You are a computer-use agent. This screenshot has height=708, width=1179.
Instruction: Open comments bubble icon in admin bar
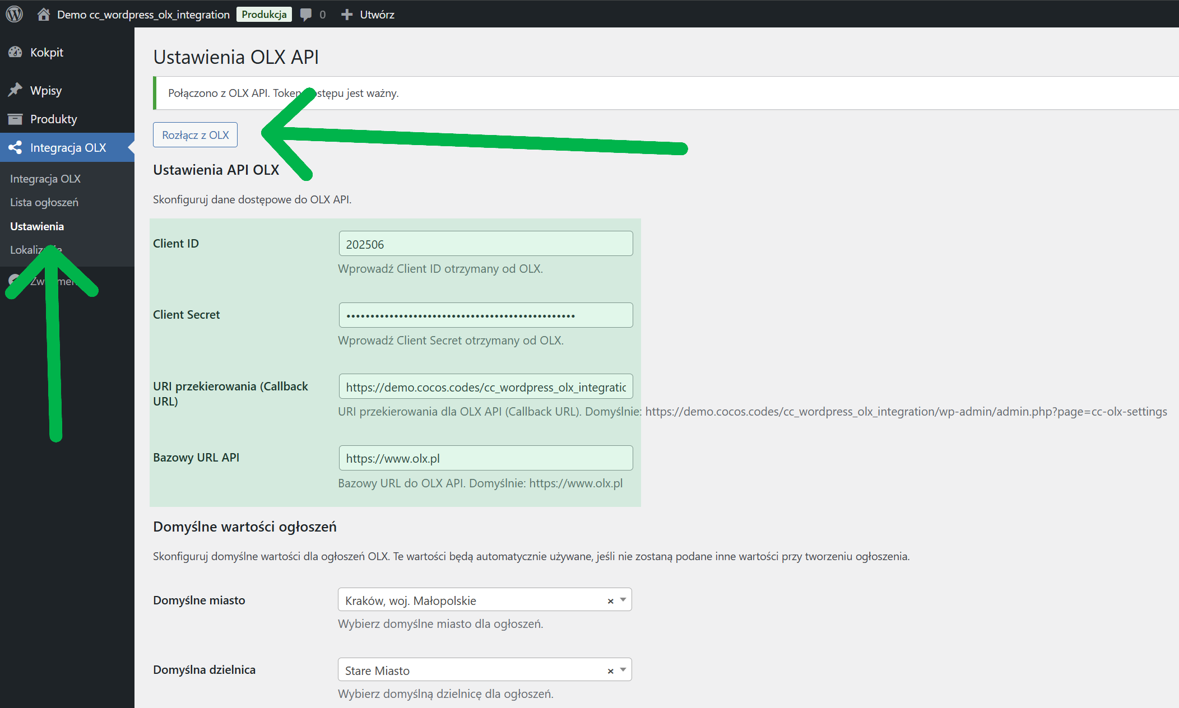coord(306,15)
